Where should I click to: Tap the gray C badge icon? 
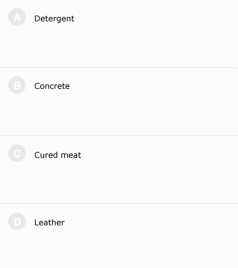pyautogui.click(x=17, y=153)
